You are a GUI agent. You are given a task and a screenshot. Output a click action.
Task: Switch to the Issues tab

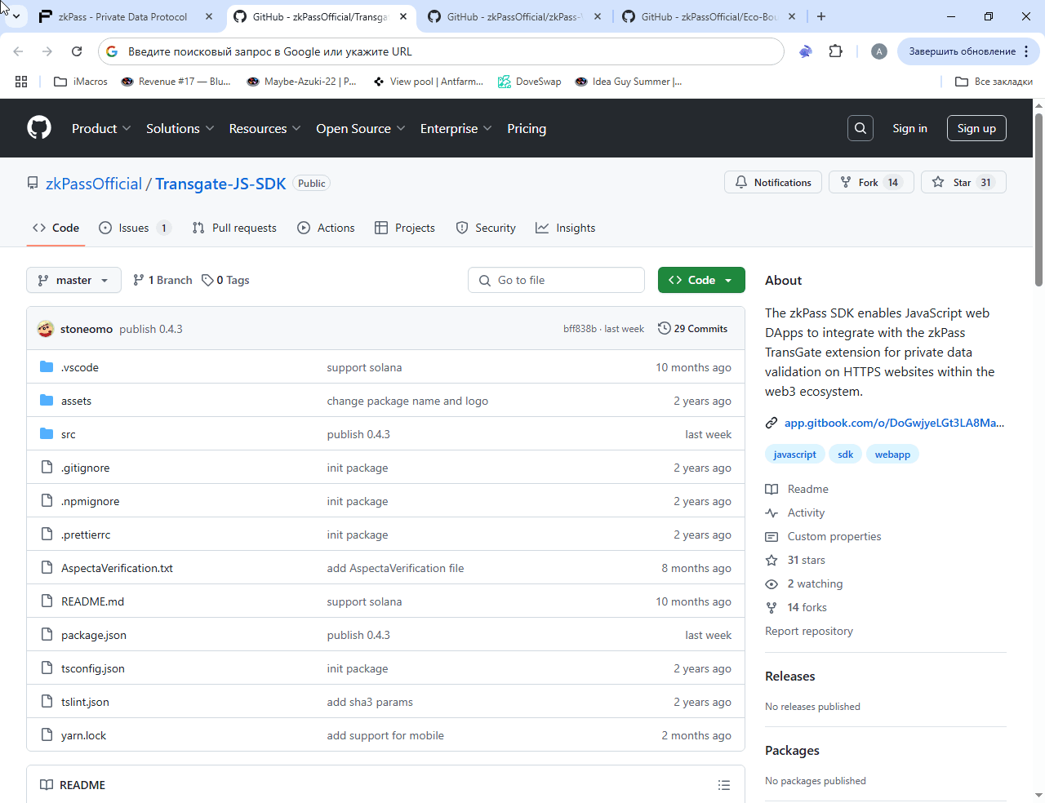135,228
